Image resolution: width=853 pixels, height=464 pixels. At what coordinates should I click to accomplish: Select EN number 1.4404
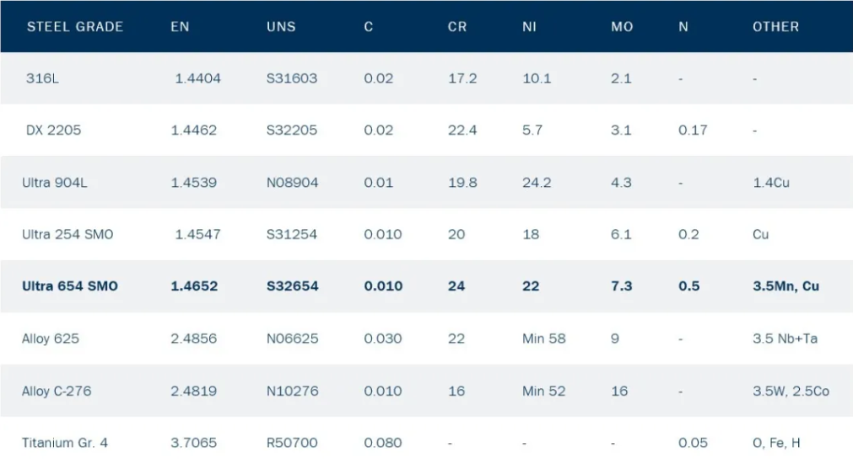tap(198, 78)
